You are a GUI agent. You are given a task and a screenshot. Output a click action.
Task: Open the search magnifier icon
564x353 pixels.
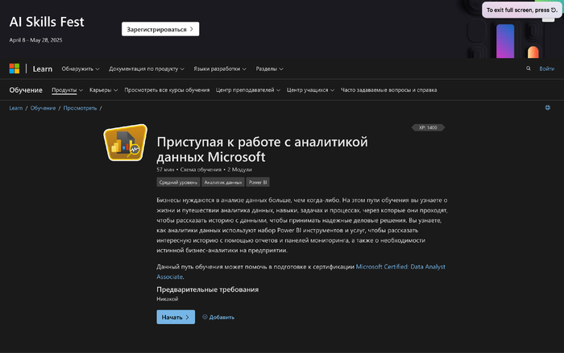tap(529, 69)
